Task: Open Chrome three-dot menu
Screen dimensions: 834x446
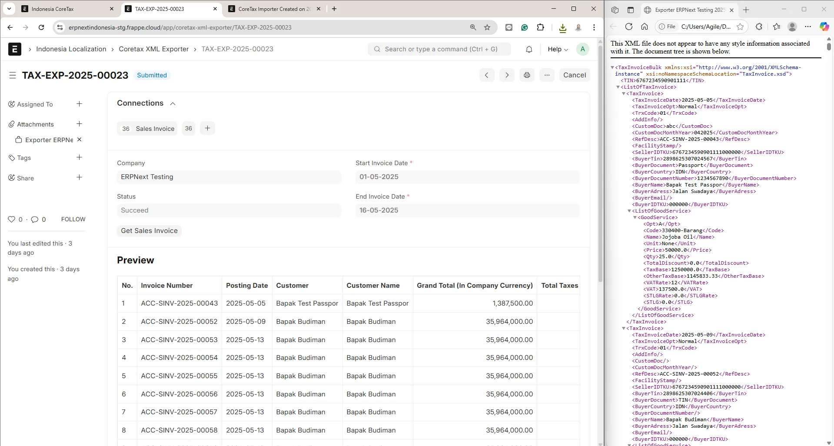Action: (x=594, y=27)
